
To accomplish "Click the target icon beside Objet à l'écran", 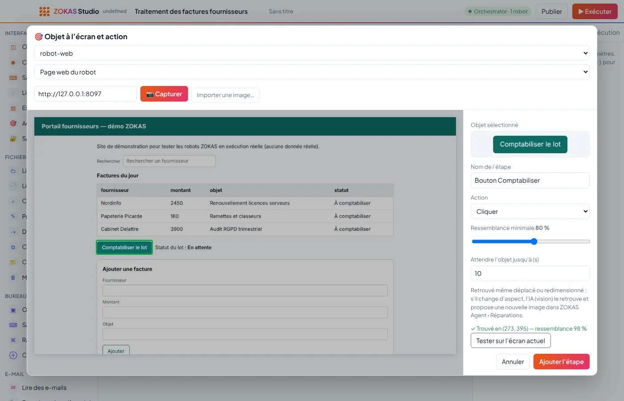I will click(39, 37).
